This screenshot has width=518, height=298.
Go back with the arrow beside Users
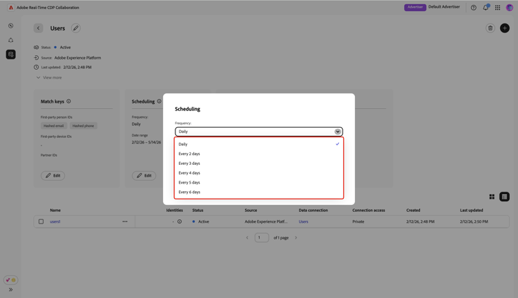pos(38,28)
